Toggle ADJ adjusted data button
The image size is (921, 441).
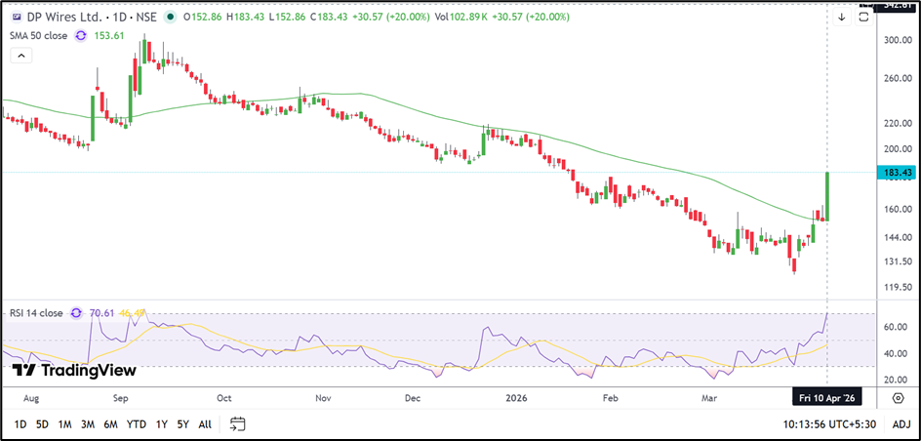coord(901,424)
